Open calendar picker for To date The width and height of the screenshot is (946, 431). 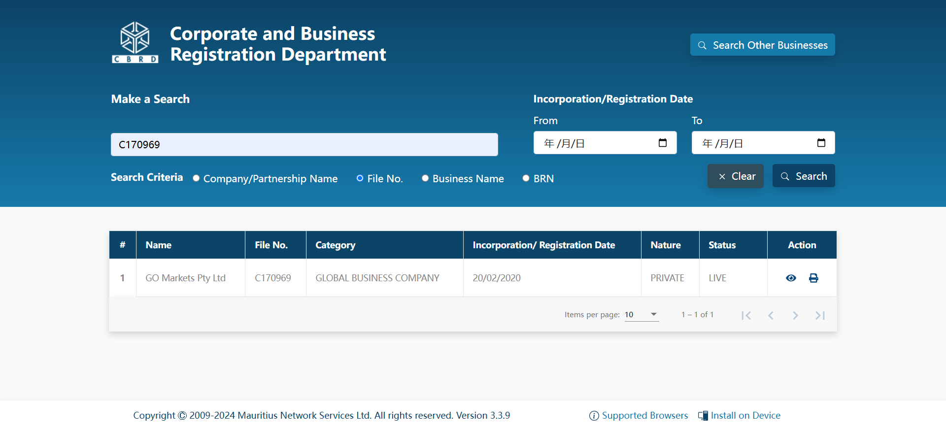821,143
